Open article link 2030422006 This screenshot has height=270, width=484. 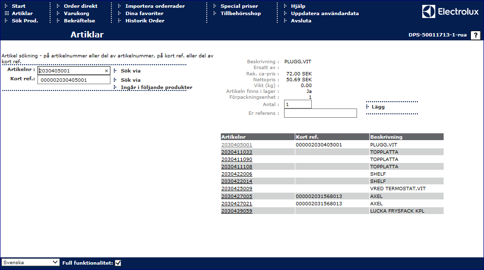click(x=236, y=174)
